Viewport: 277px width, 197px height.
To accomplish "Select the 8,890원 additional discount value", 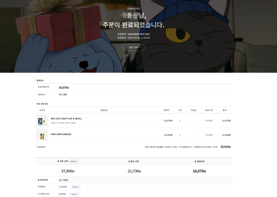I will [62, 194].
